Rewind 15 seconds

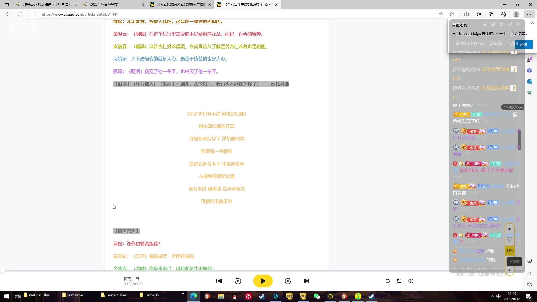pos(238,281)
